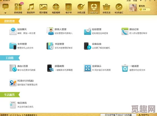Click the 单聊、群发一样方便 description text

click(26, 33)
